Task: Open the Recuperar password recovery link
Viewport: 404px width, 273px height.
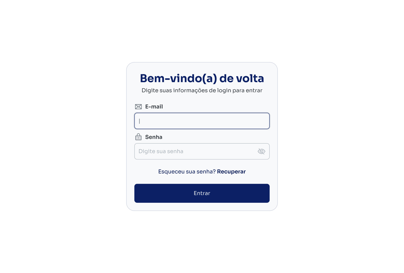Action: click(x=231, y=171)
